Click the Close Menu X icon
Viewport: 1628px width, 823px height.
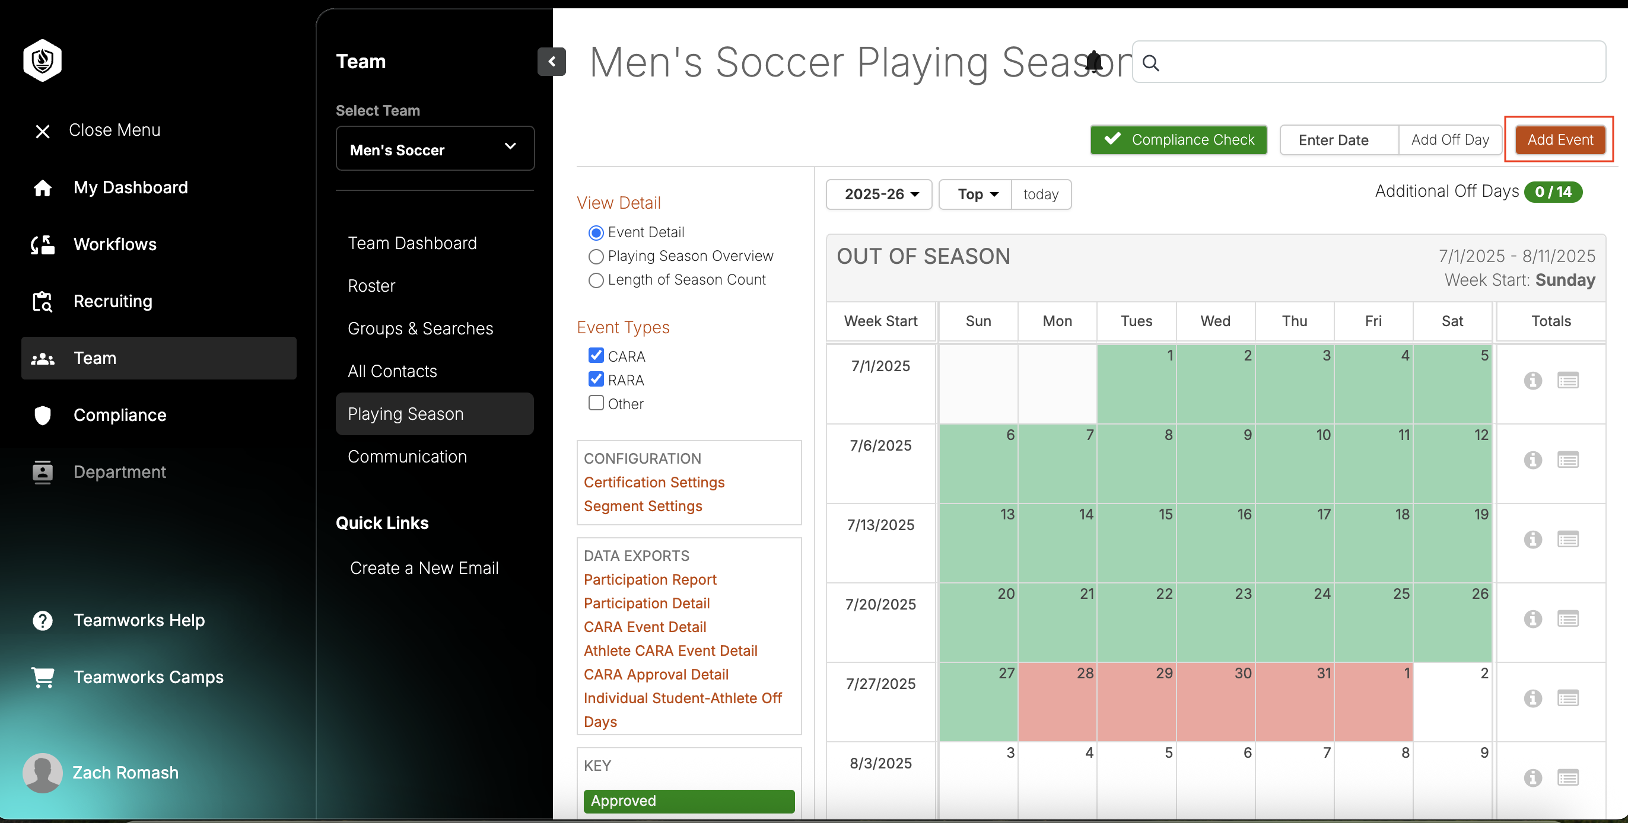[x=42, y=131]
